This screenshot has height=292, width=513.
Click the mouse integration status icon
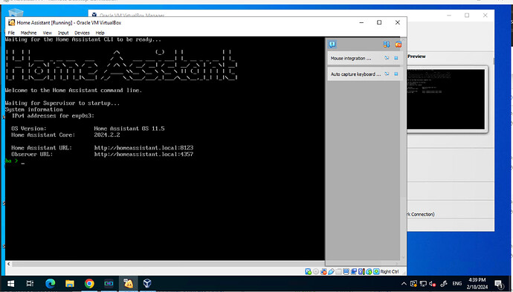369,271
